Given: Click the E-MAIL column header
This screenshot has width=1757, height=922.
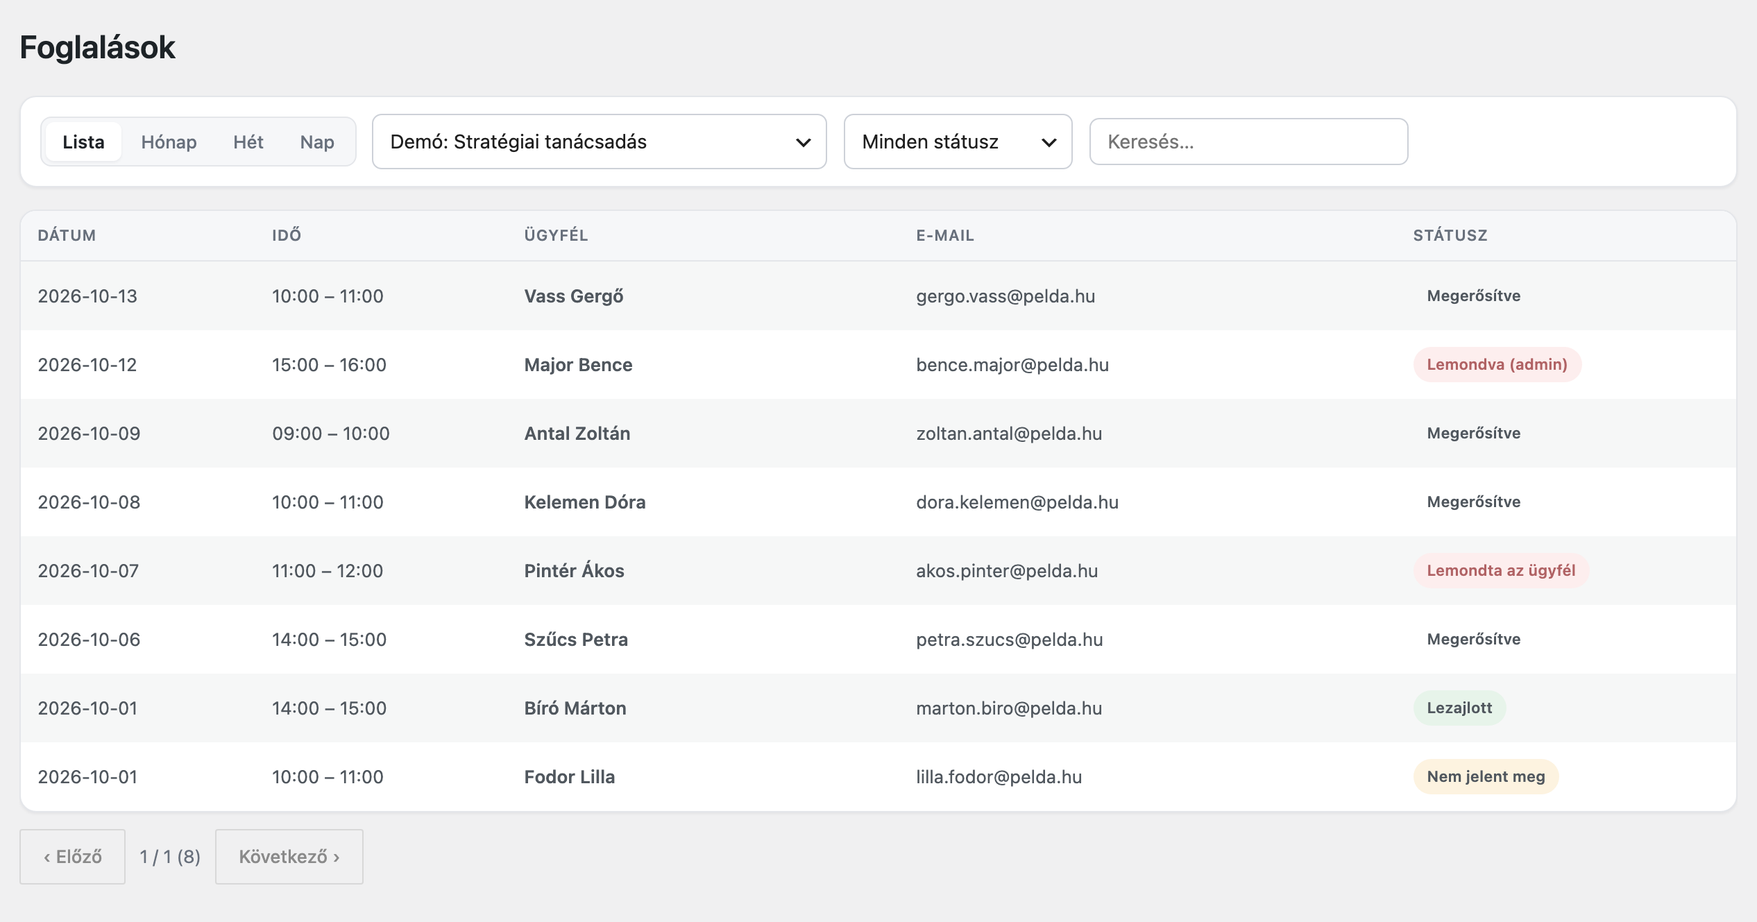Looking at the screenshot, I should point(945,235).
